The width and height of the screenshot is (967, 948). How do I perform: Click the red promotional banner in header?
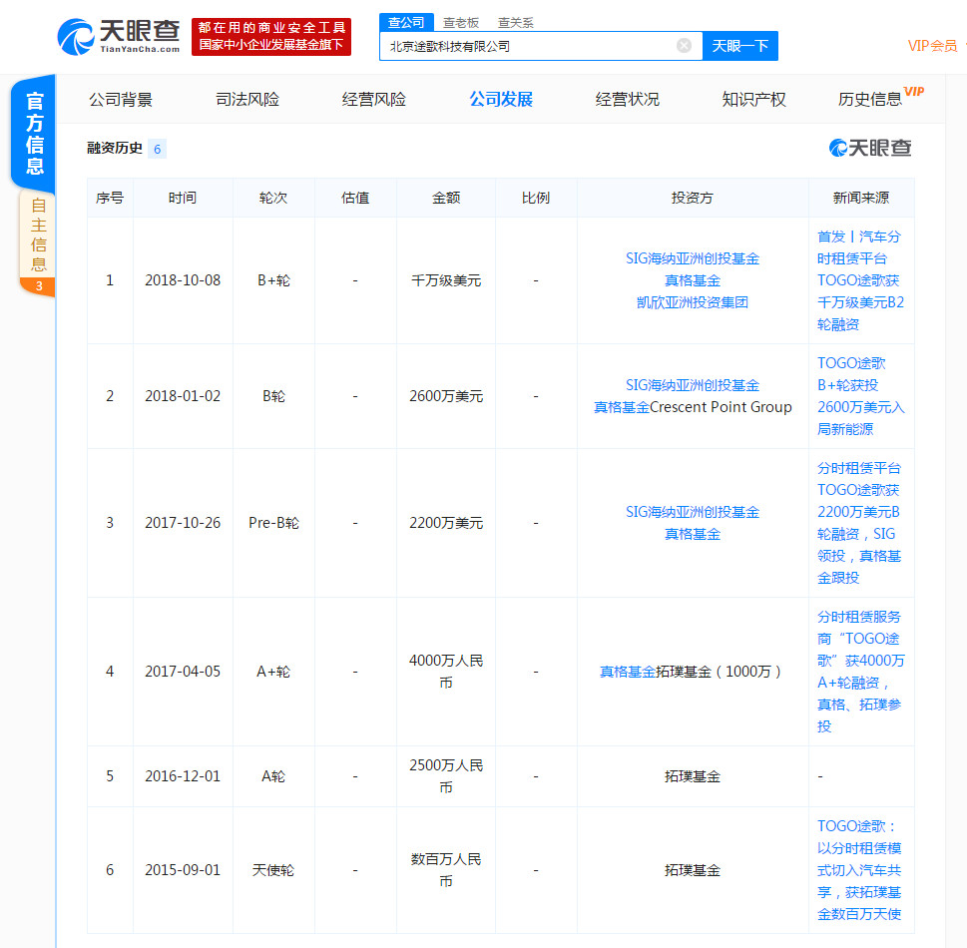point(270,37)
